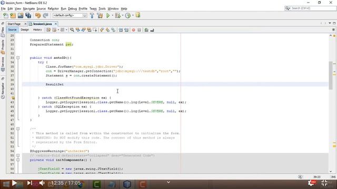Click the Redo toolbar icon

(x=45, y=15)
